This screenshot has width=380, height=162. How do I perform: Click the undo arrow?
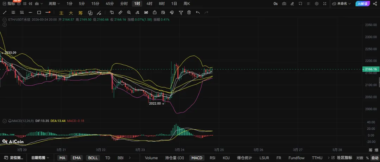click(198, 13)
